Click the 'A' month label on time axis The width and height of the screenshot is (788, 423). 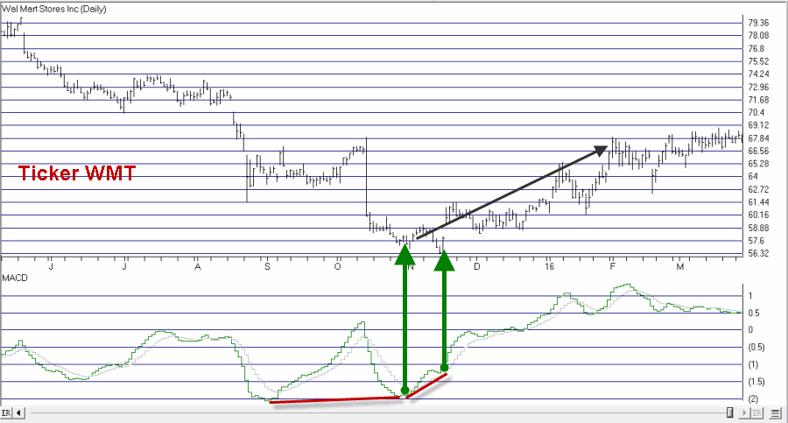[198, 266]
